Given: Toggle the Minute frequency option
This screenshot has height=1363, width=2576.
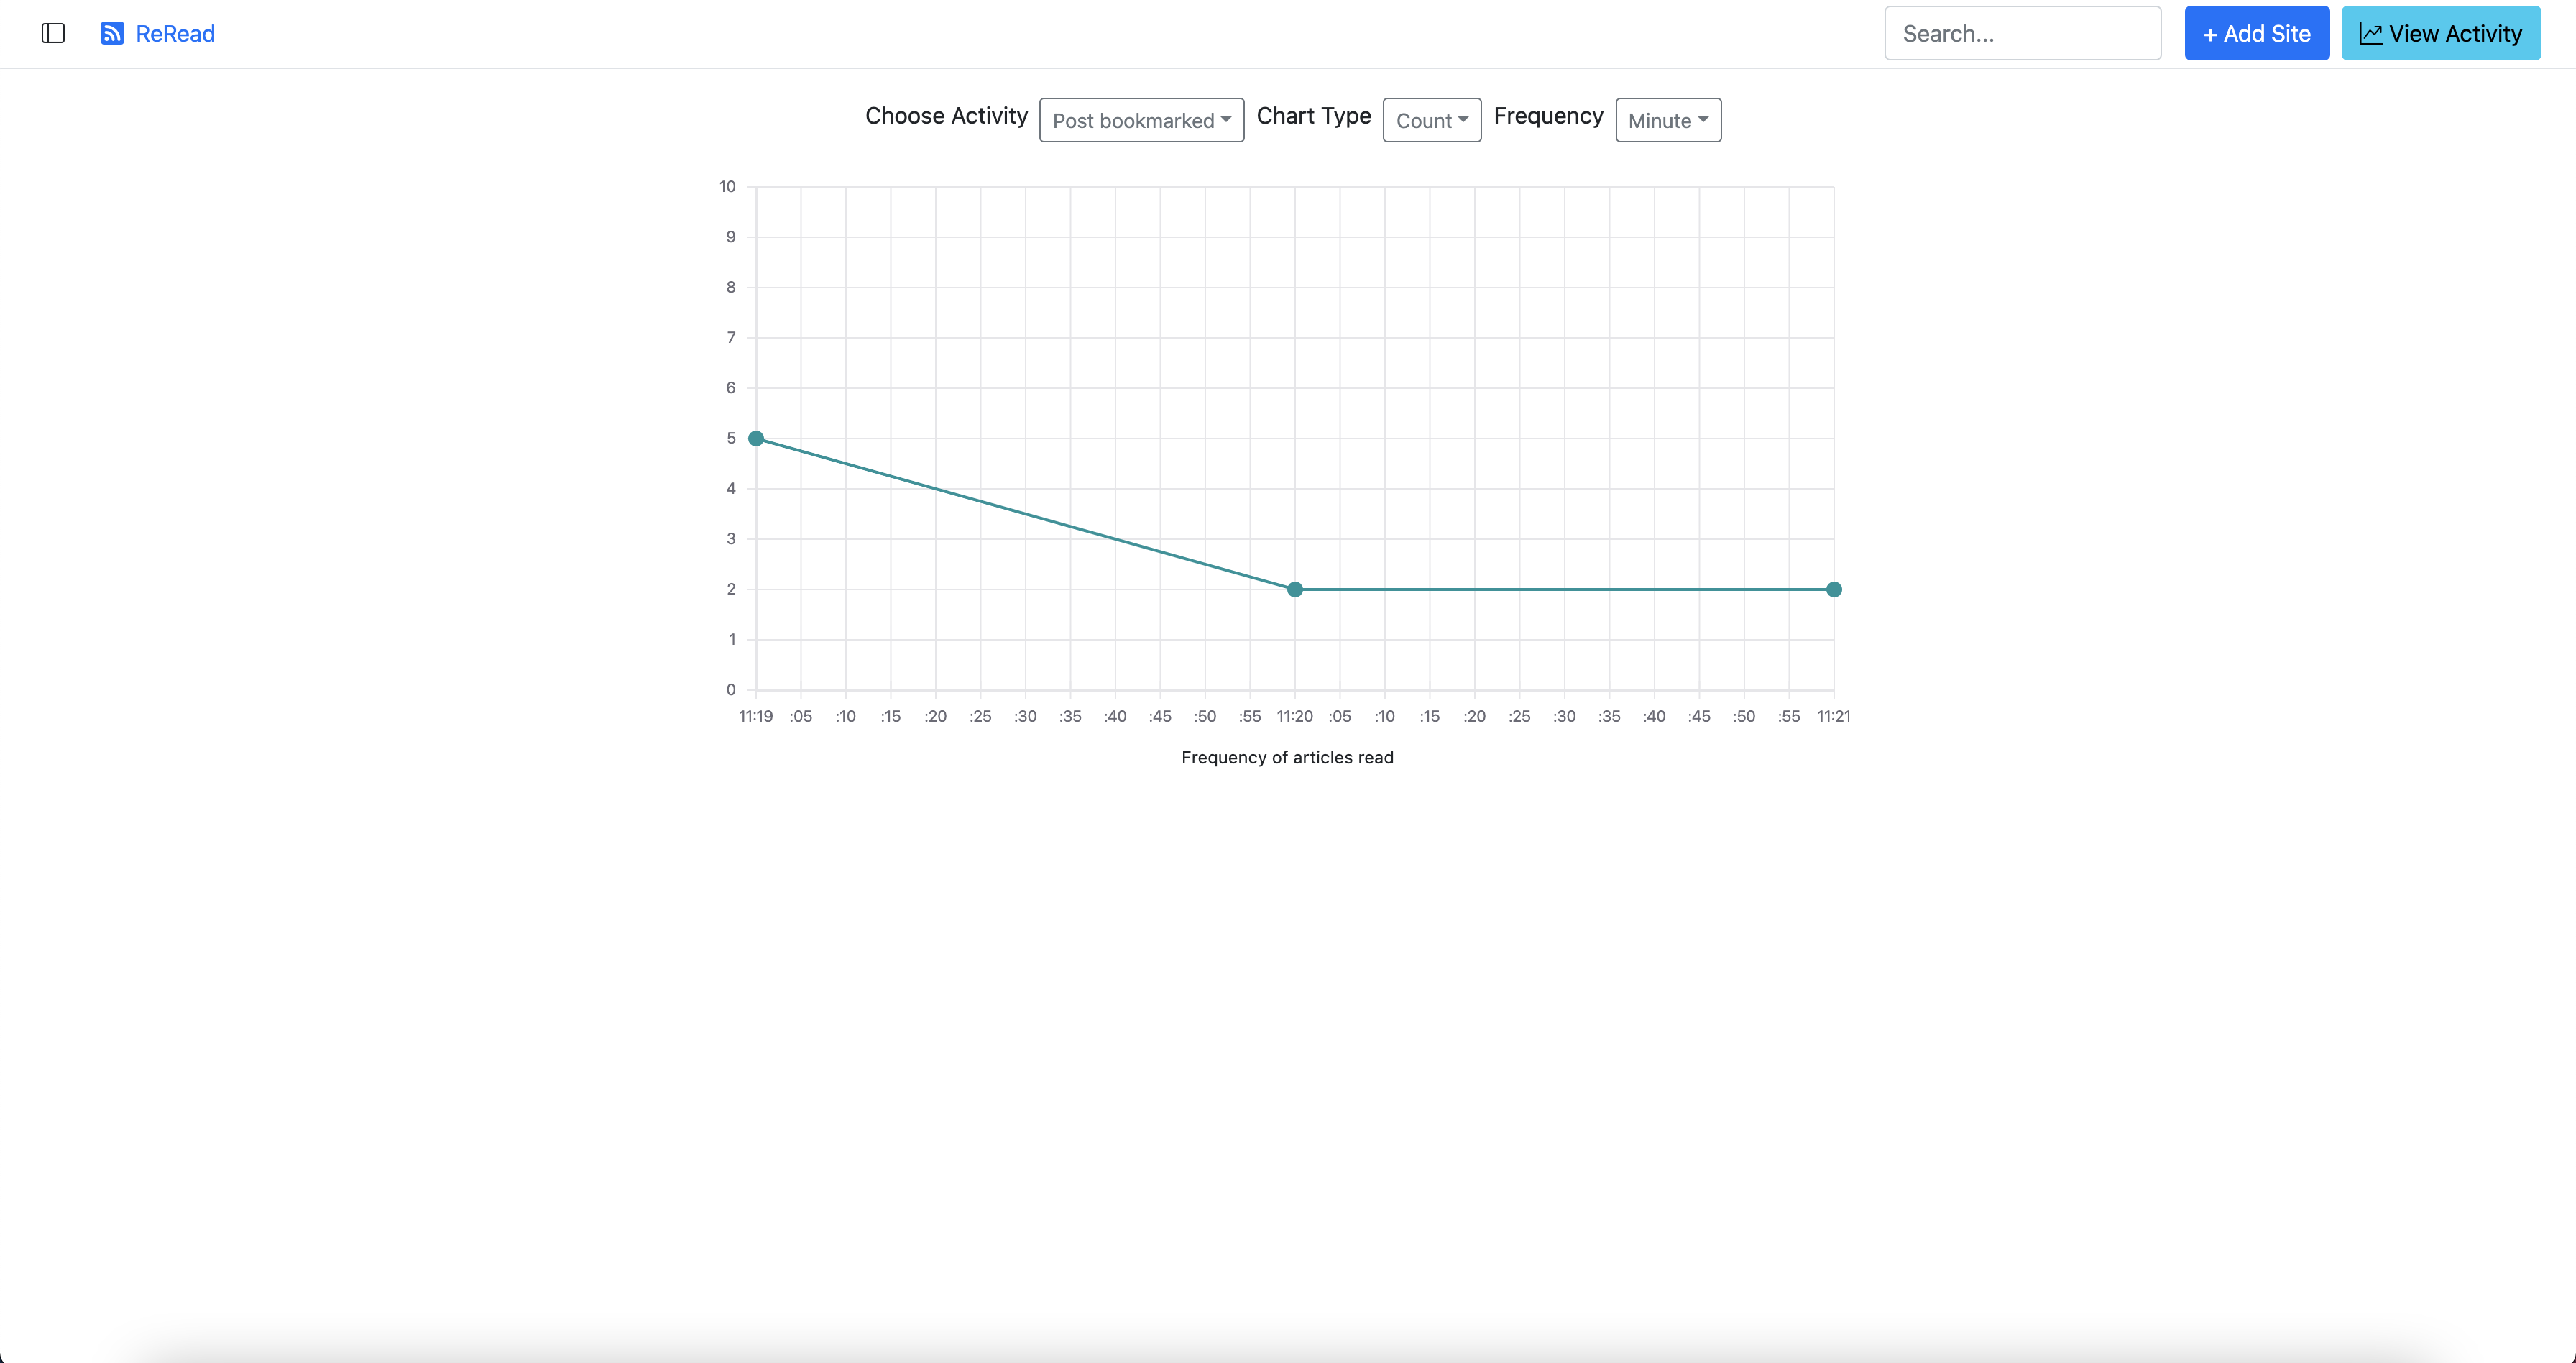Looking at the screenshot, I should 1666,119.
